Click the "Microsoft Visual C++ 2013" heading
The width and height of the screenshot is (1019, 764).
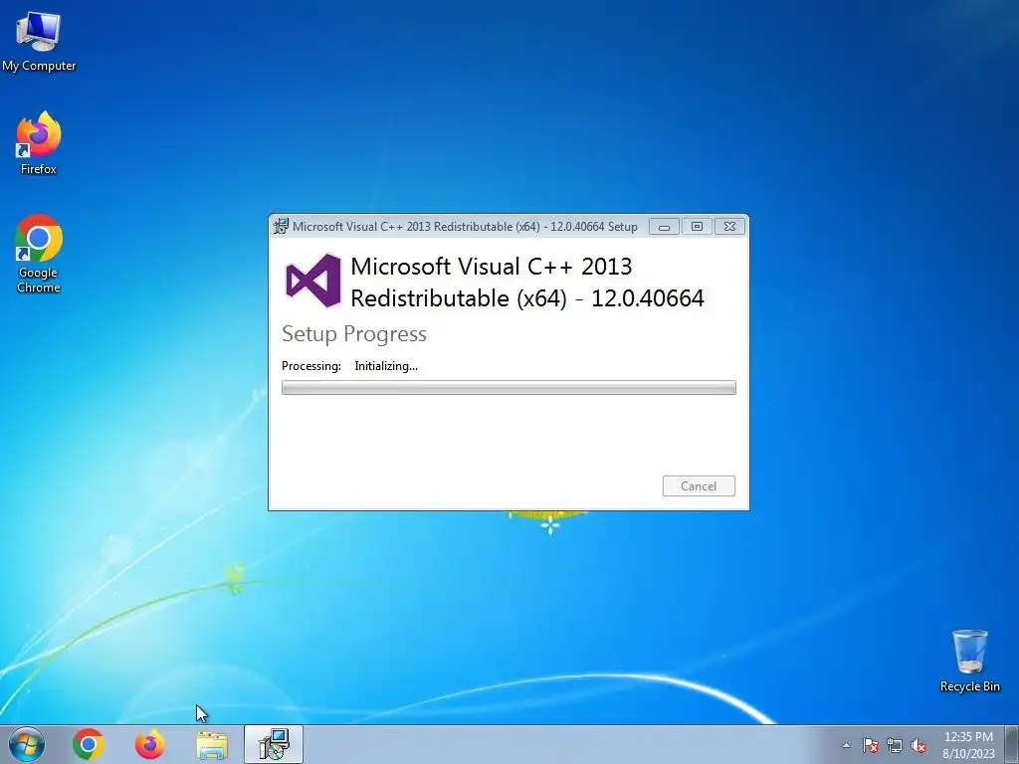[x=492, y=267]
